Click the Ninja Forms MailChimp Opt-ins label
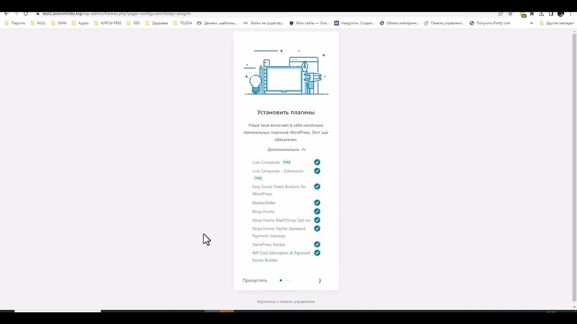The width and height of the screenshot is (577, 324). coord(281,220)
